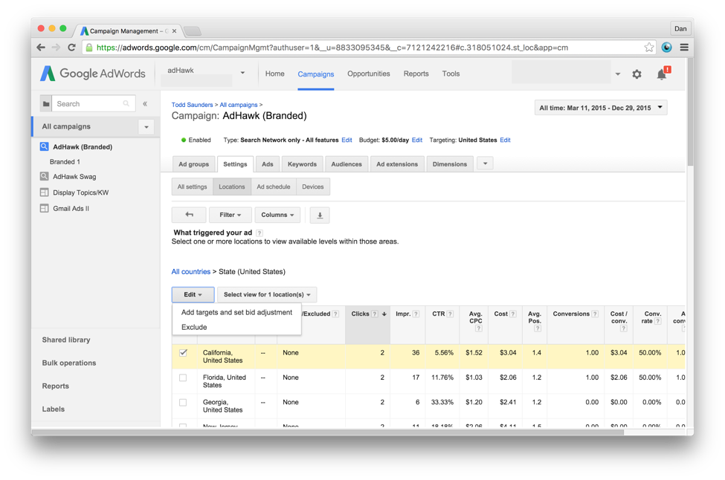Open the notifications bell icon
The height and width of the screenshot is (480, 725).
662,74
